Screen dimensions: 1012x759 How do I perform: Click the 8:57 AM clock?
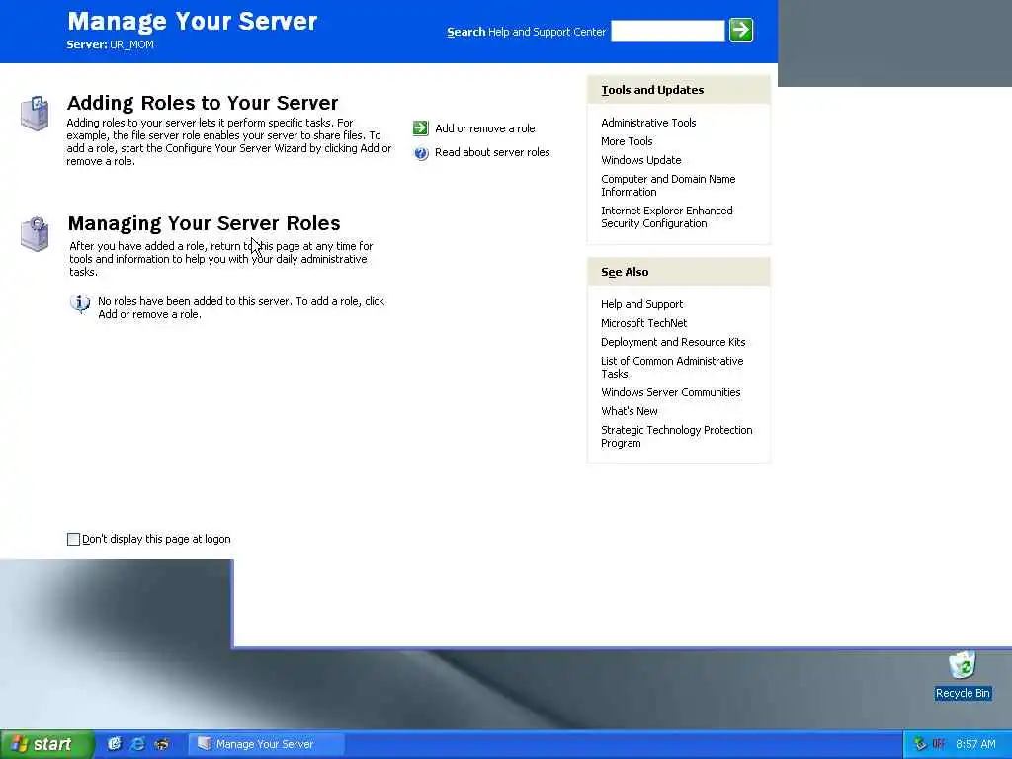pos(975,744)
